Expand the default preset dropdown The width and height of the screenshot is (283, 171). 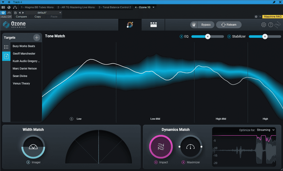(x=60, y=13)
